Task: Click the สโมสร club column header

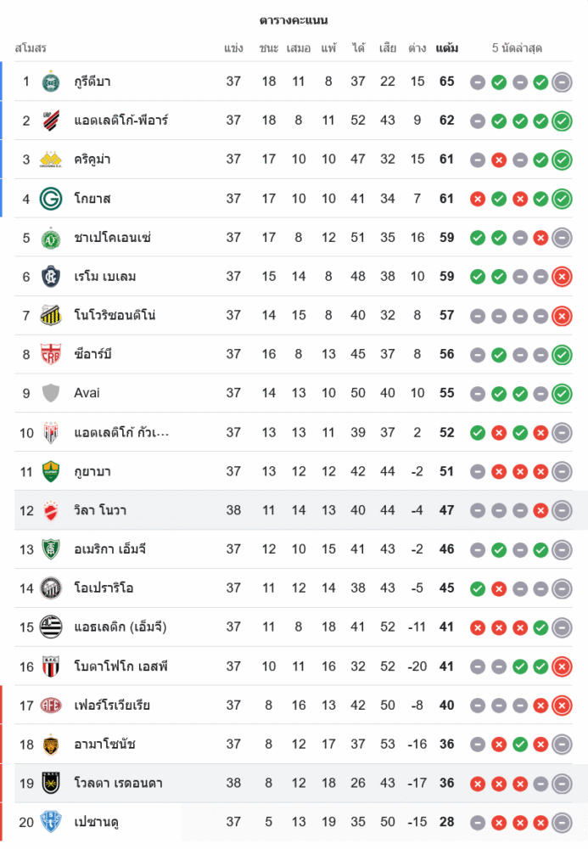Action: [x=31, y=48]
